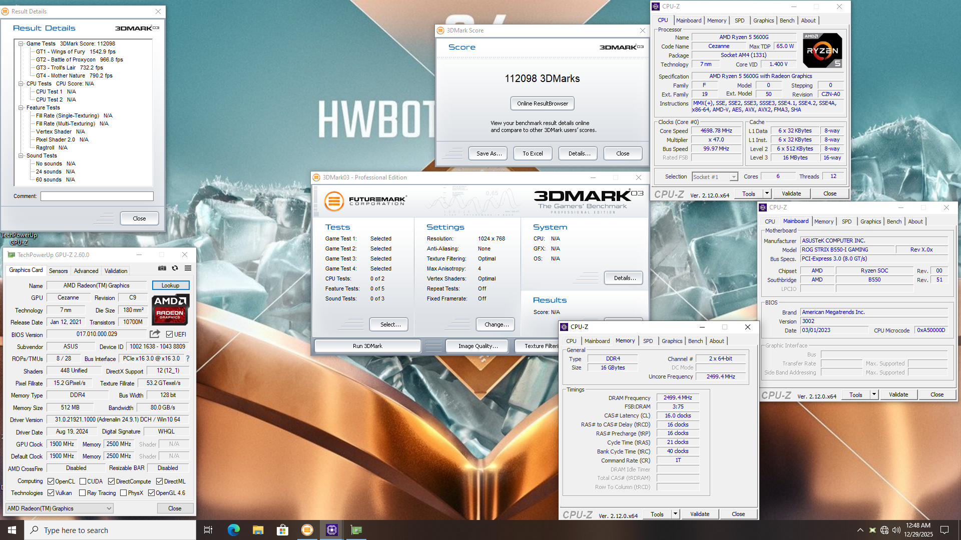Open the SPD tab in CPU-Z Memory window
The height and width of the screenshot is (540, 961).
point(648,341)
